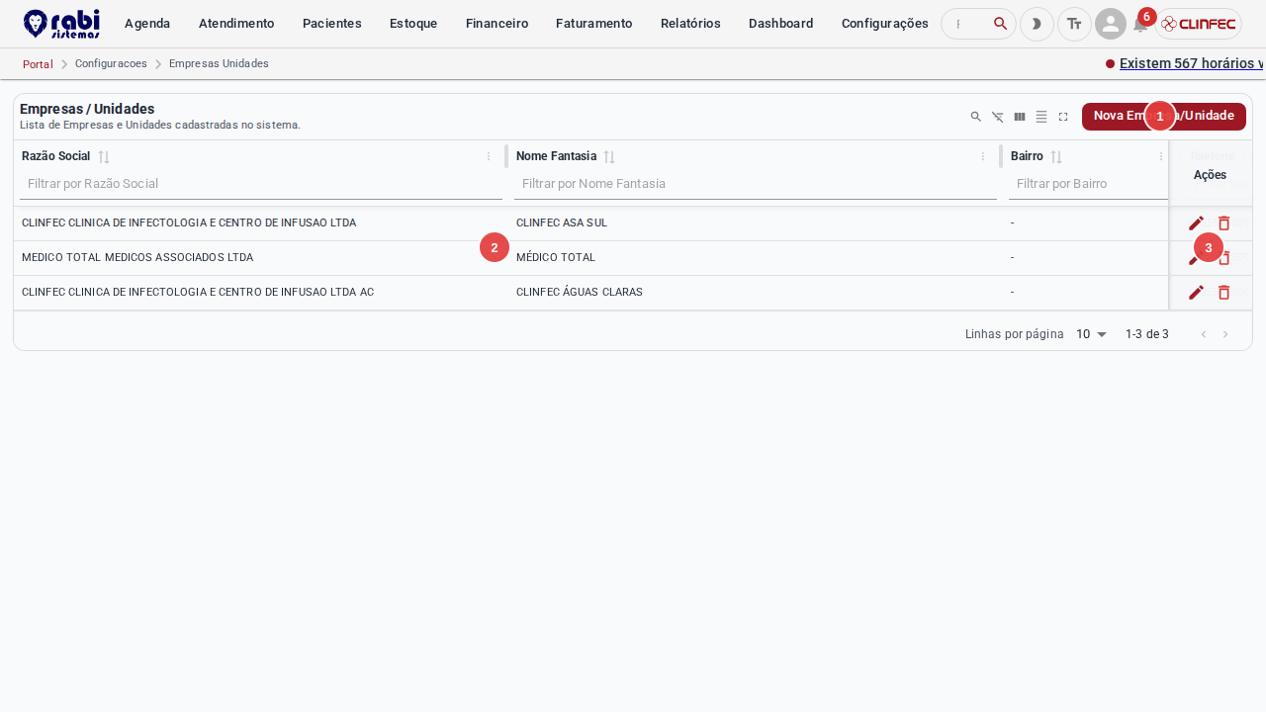Delete the CLINFEC ASA SUL row
The image size is (1266, 712).
point(1223,223)
